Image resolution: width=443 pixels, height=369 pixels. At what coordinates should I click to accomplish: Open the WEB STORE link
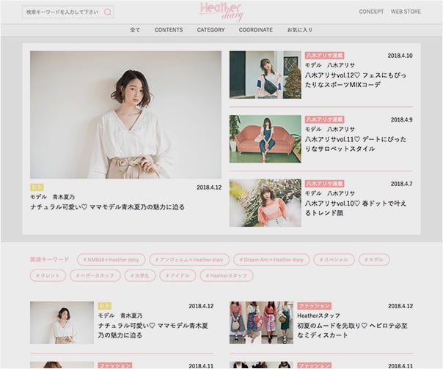(x=406, y=12)
